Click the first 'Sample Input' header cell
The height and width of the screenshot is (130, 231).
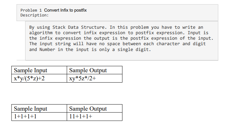pos(39,70)
